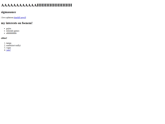165x124 pixels.
Task: Select the 'gojira' list item
Action: 9,28
